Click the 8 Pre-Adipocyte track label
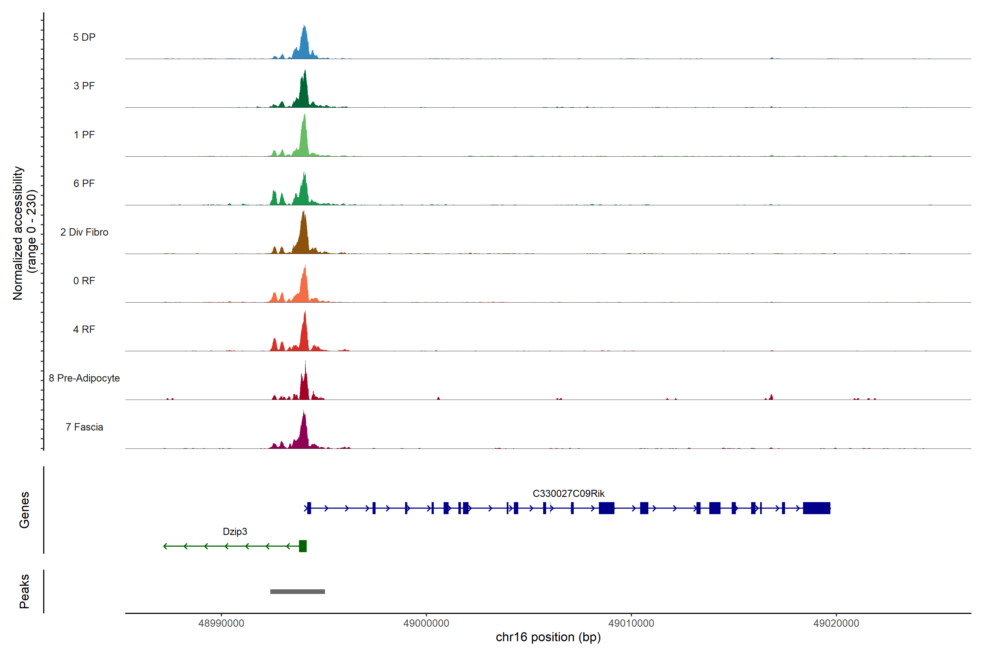 (84, 378)
